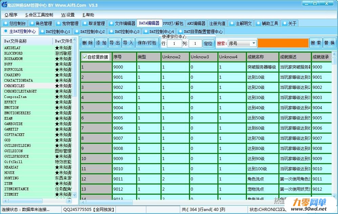The image size is (338, 214).
Task: Click the 定位 button
Action: (208, 43)
